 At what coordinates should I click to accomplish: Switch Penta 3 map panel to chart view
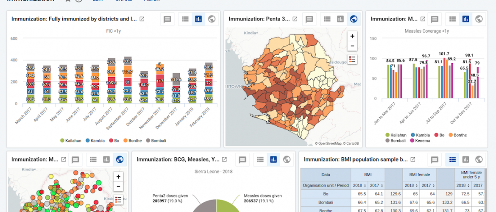coord(340,19)
